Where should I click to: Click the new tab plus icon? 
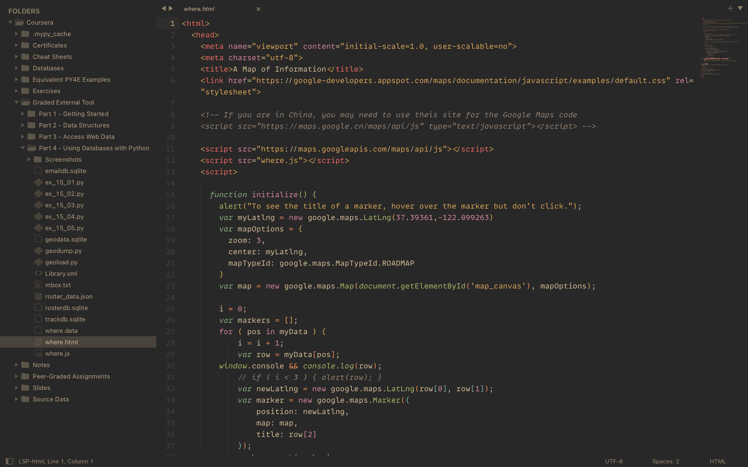[730, 8]
